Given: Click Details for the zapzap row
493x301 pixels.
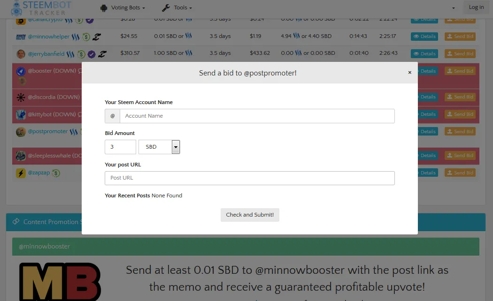Looking at the screenshot, I should (x=428, y=173).
